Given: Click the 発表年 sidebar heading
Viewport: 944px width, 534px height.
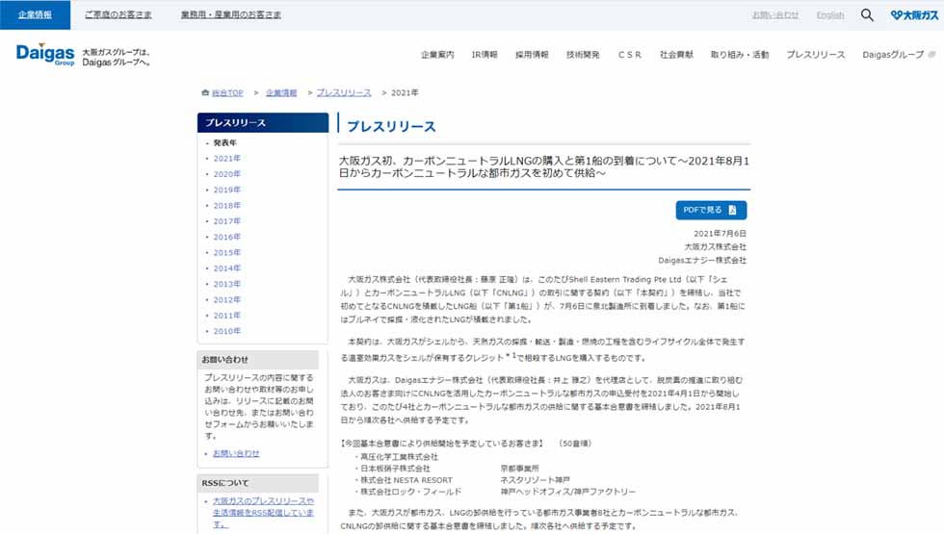Looking at the screenshot, I should tap(225, 142).
